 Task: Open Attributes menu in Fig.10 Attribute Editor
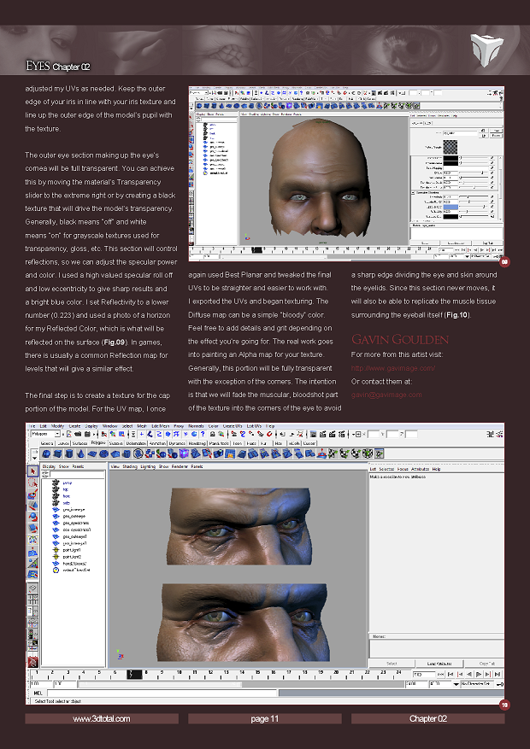(420, 469)
